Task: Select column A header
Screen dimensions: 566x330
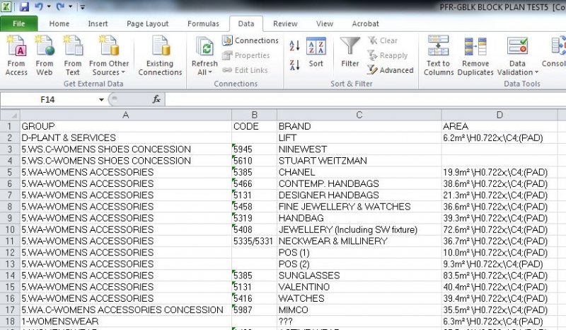Action: point(126,115)
